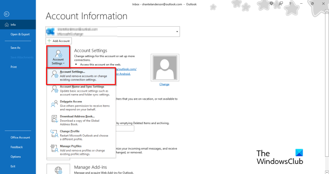Click the Account Information page title

pyautogui.click(x=86, y=16)
